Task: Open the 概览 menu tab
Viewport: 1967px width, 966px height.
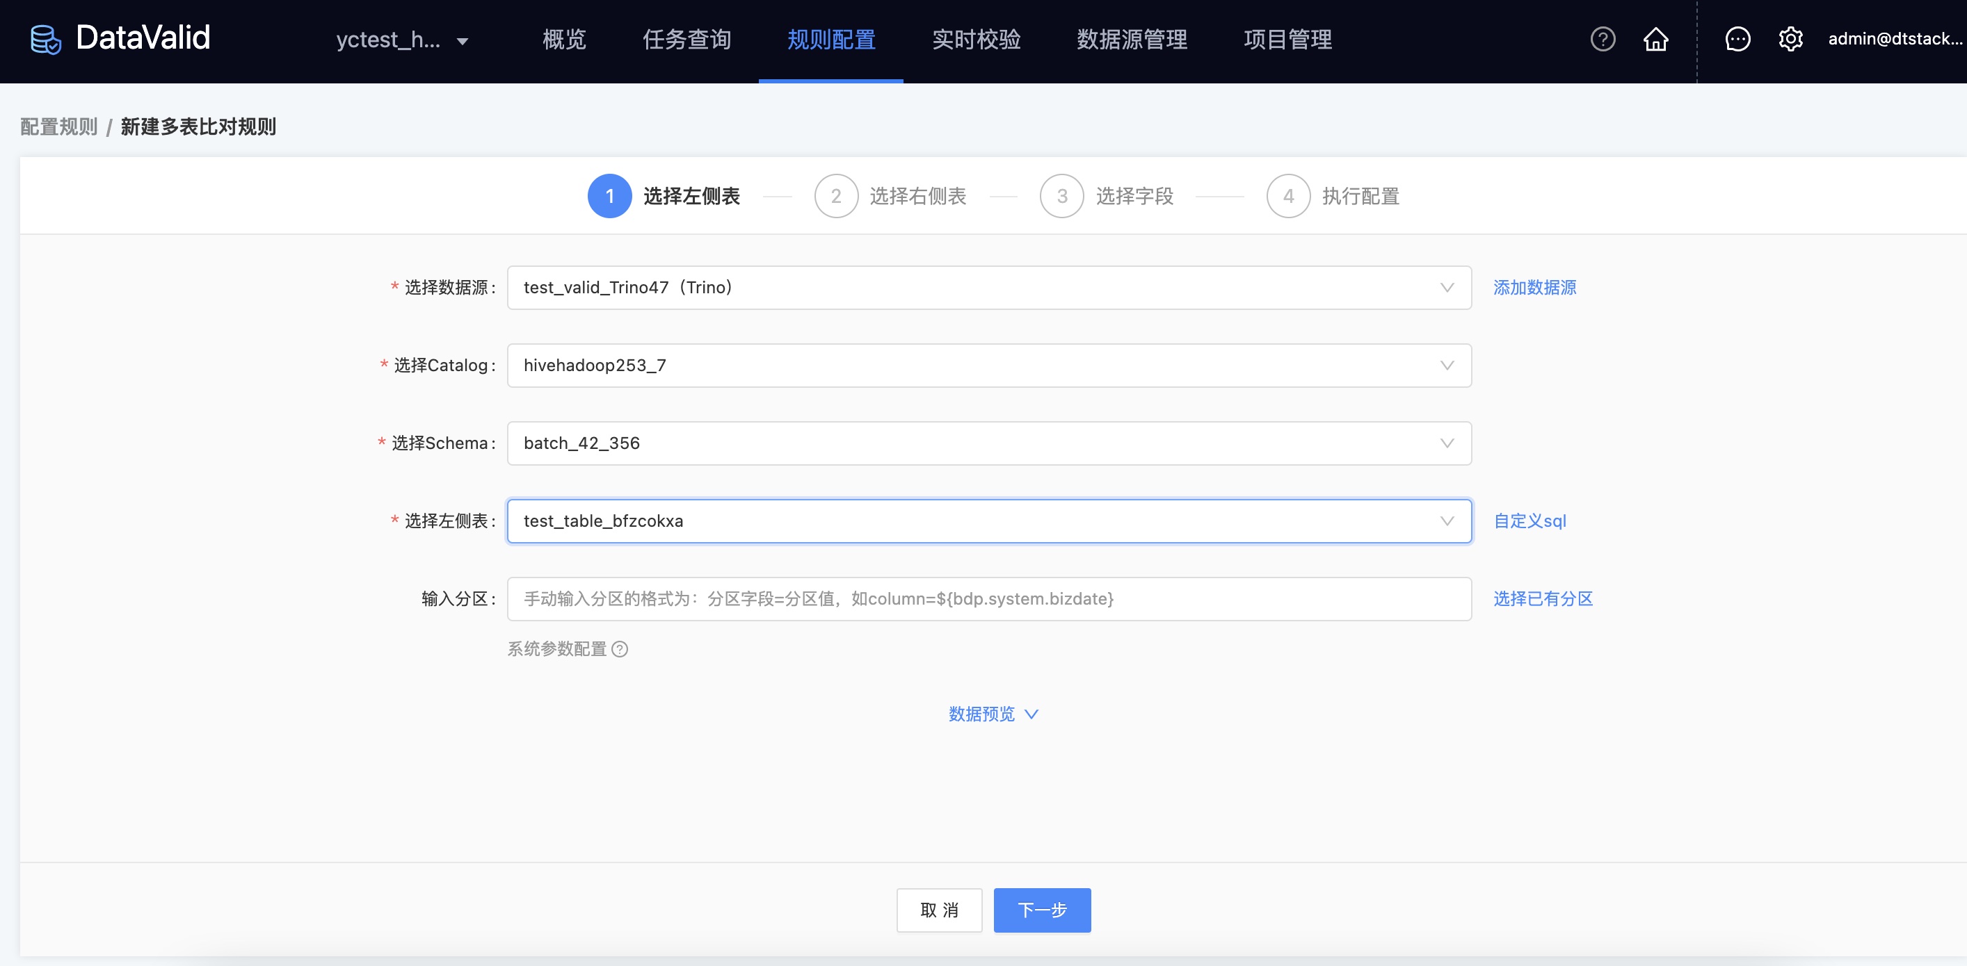Action: pos(564,40)
